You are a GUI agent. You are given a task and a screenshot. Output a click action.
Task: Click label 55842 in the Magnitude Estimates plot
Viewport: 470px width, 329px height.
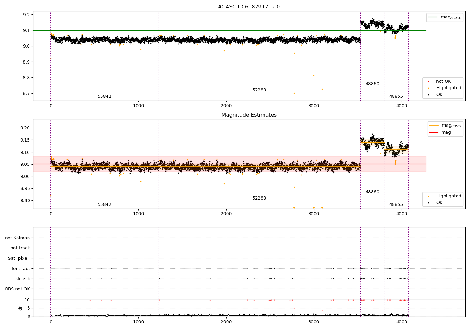tap(104, 205)
